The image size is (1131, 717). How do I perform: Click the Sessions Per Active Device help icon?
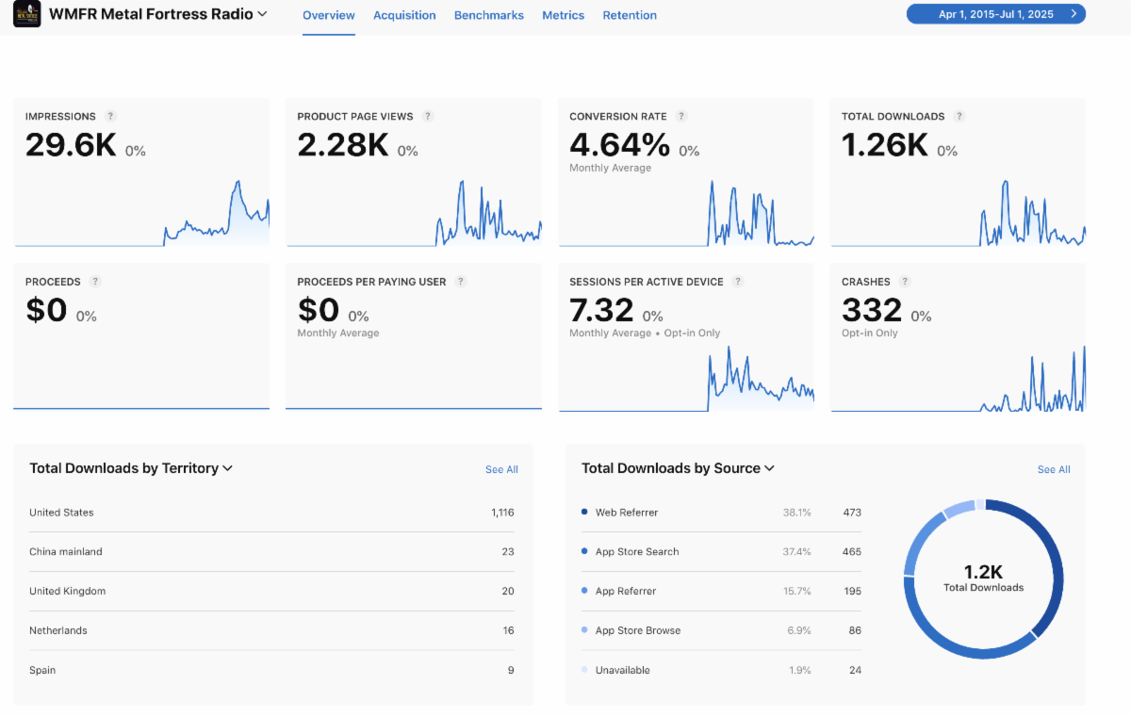click(x=738, y=282)
